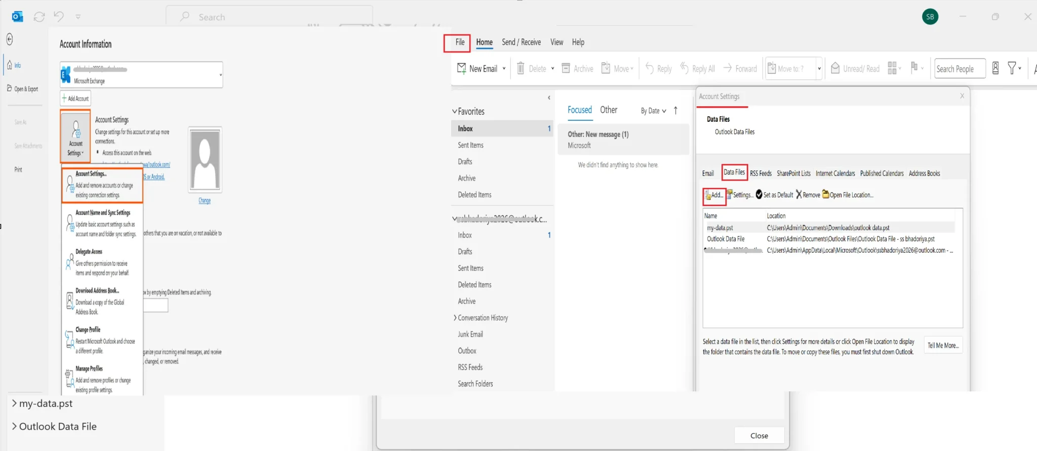Click the Delete trash icon
Screen dimensions: 1037x451
[521, 68]
